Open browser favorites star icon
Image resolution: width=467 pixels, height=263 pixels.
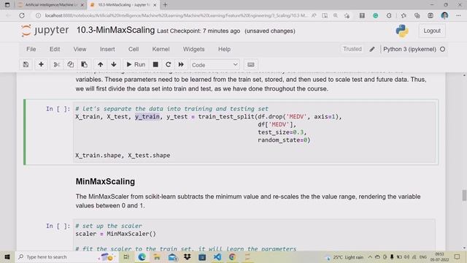(404, 15)
